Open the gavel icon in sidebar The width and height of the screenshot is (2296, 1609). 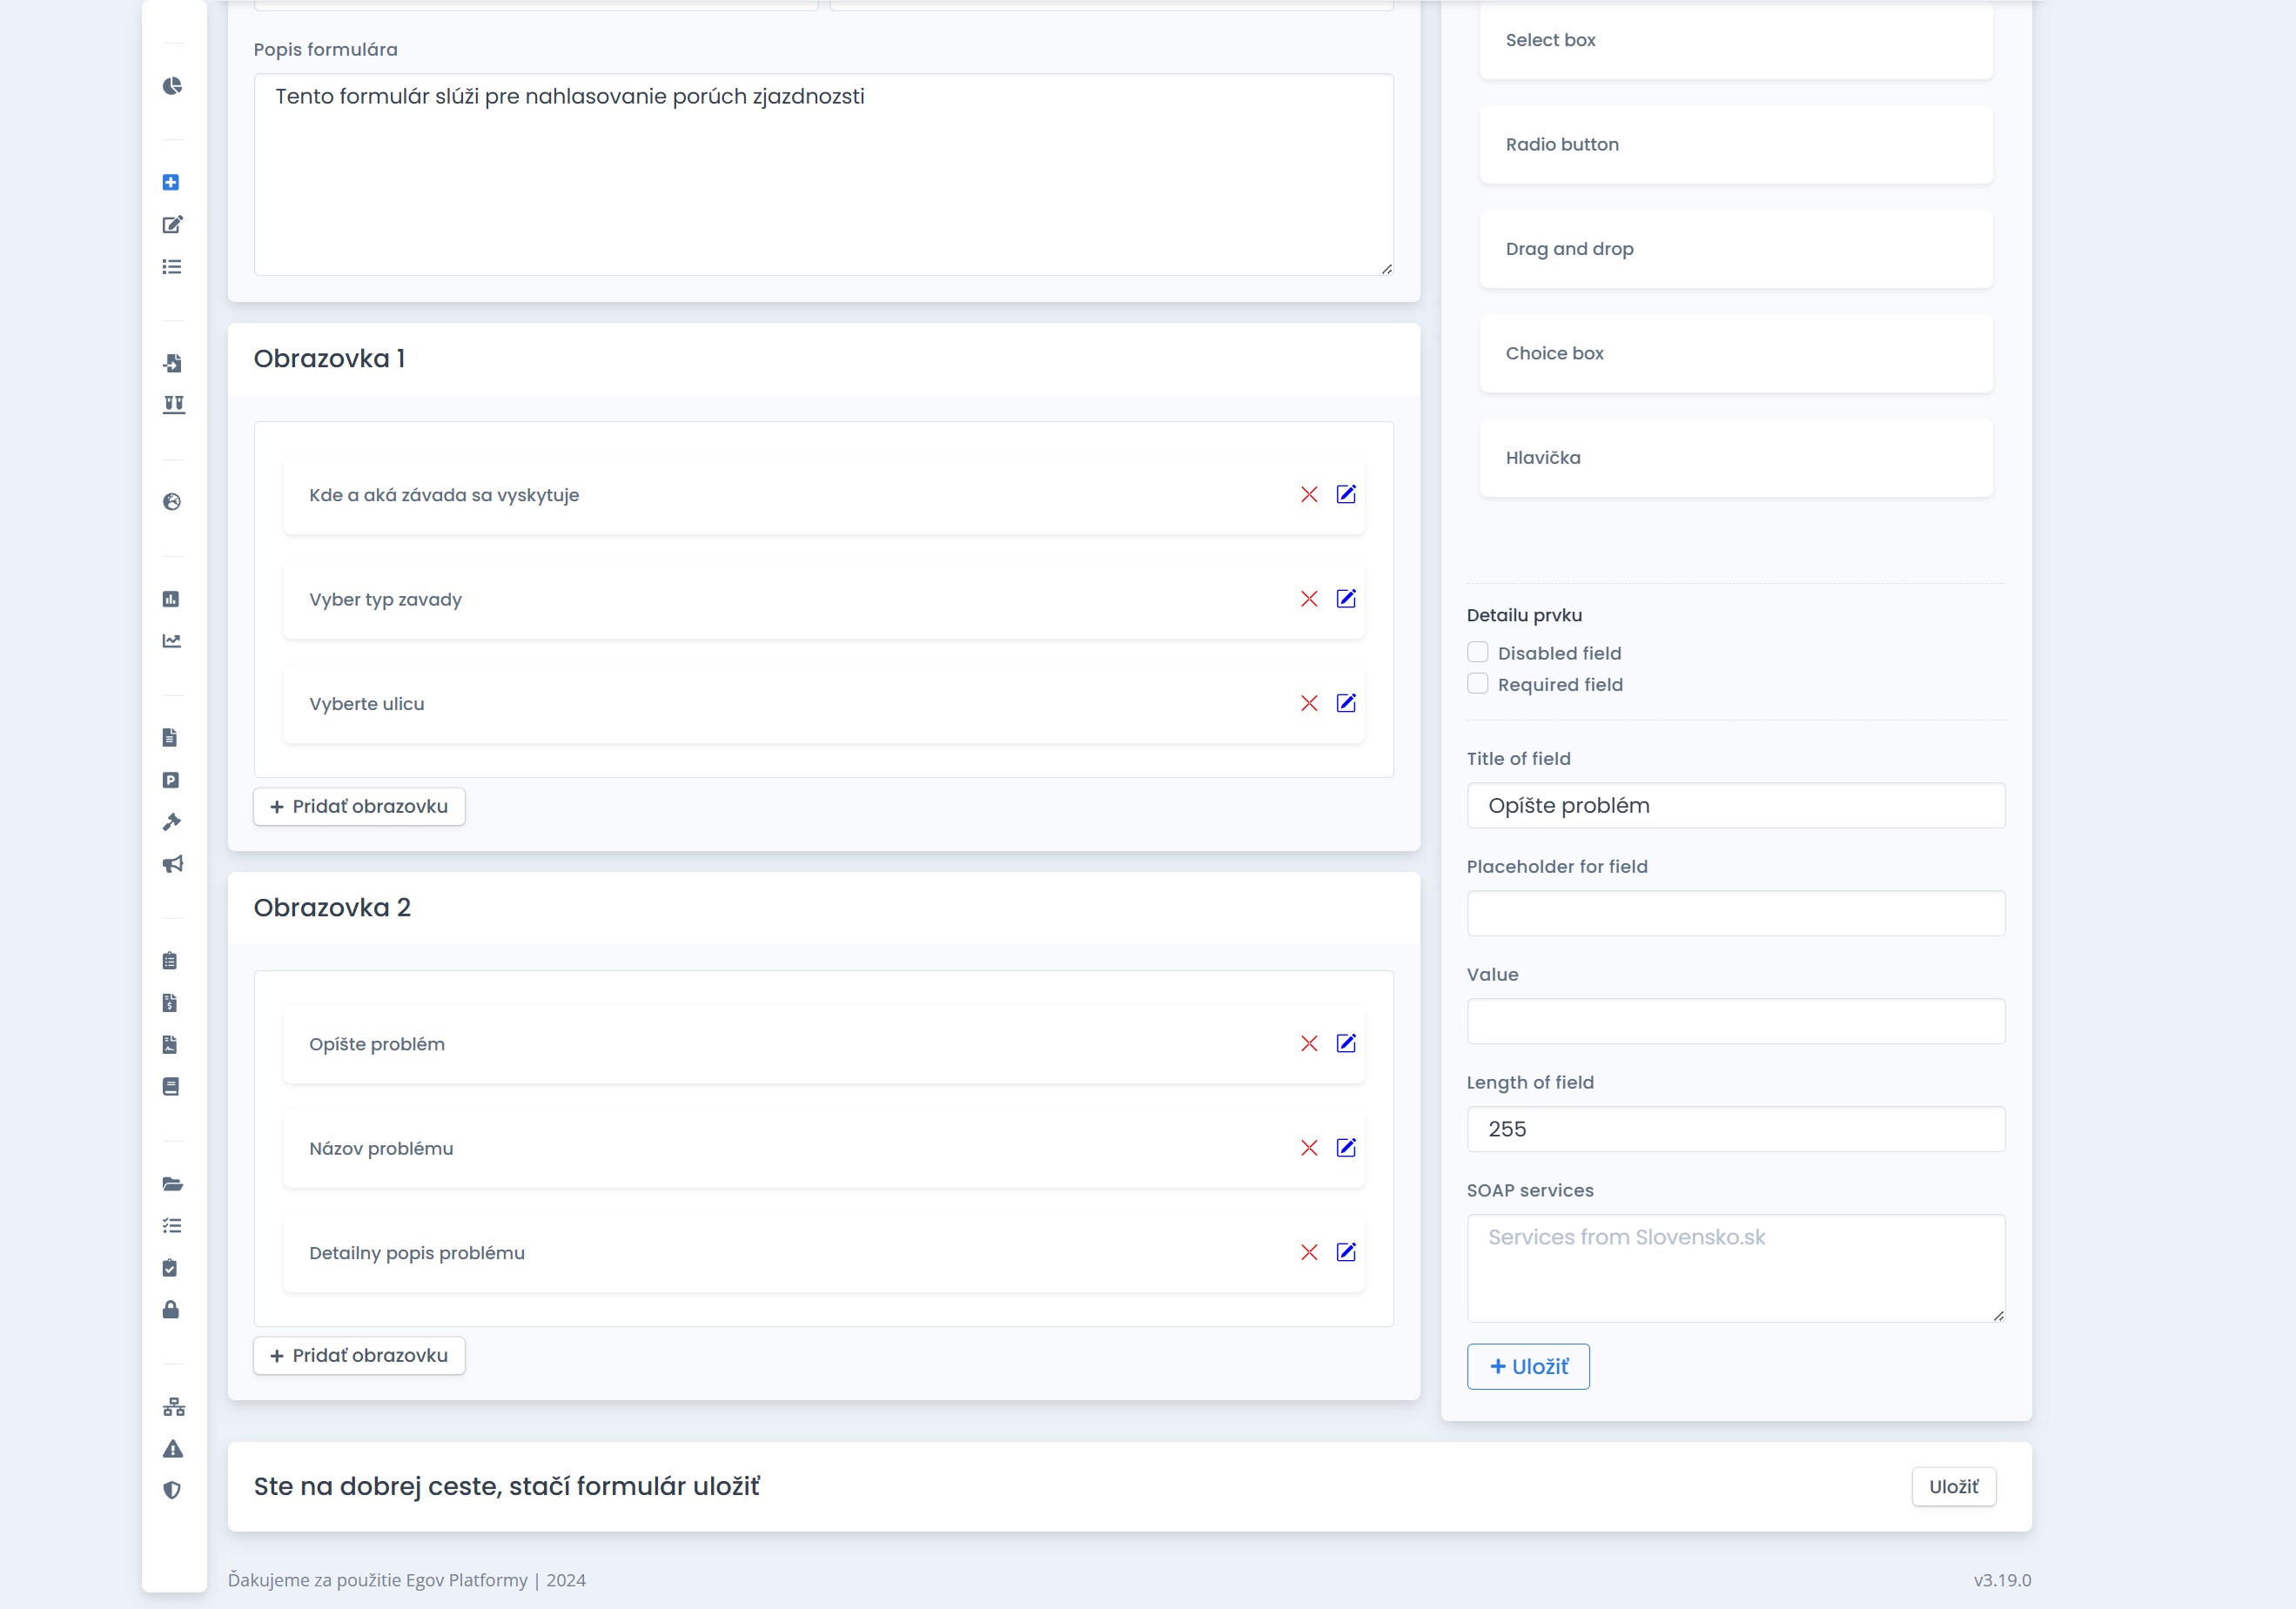point(172,822)
